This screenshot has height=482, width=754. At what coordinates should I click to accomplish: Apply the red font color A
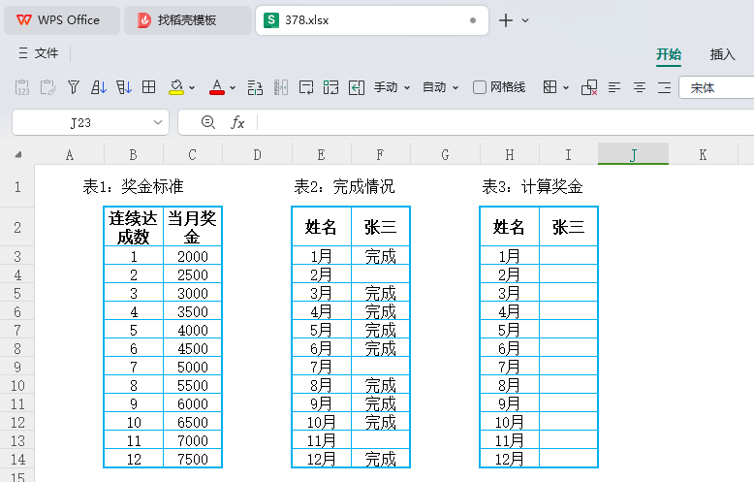pos(217,87)
